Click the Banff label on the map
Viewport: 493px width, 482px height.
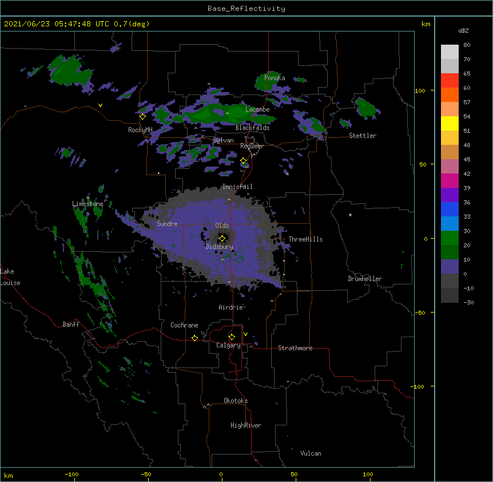[x=71, y=325]
